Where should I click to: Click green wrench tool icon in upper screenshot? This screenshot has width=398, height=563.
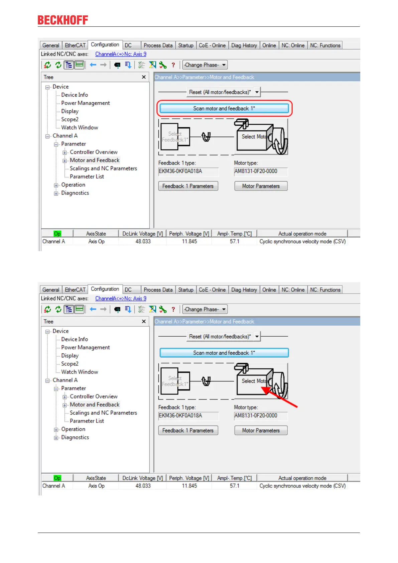point(163,65)
